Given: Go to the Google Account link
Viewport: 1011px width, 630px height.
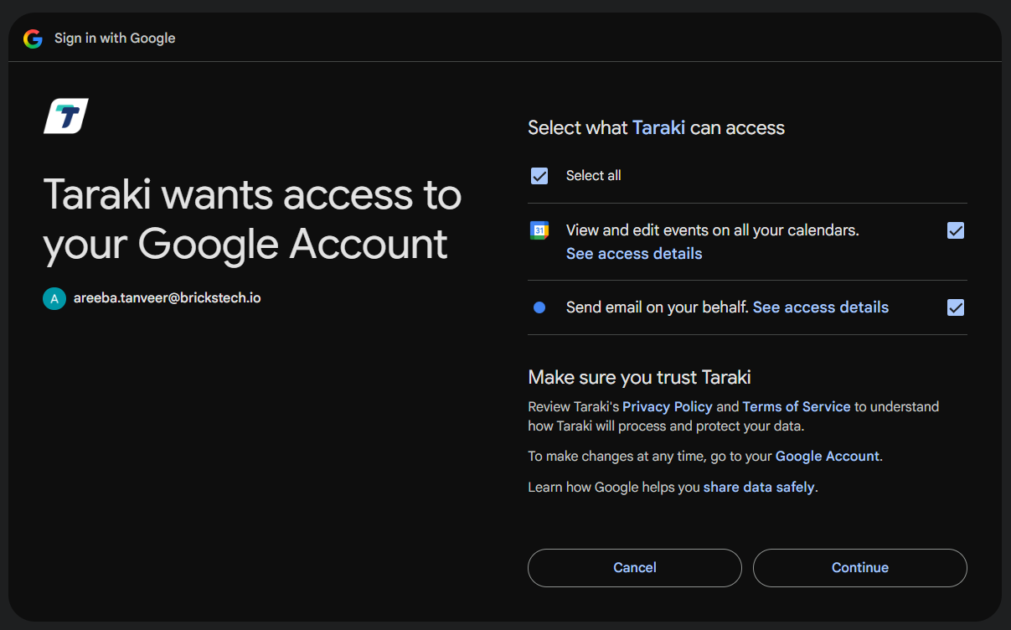Looking at the screenshot, I should click(x=828, y=457).
